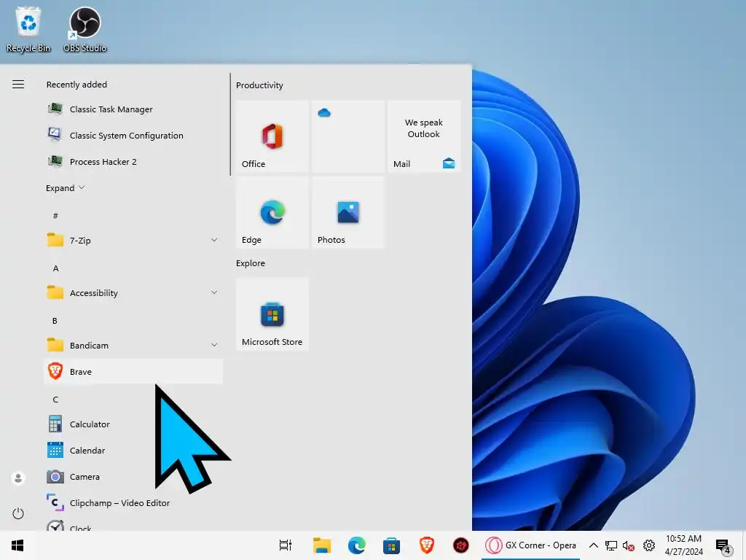
Task: Open the Microsoft Store tile
Action: (x=272, y=314)
